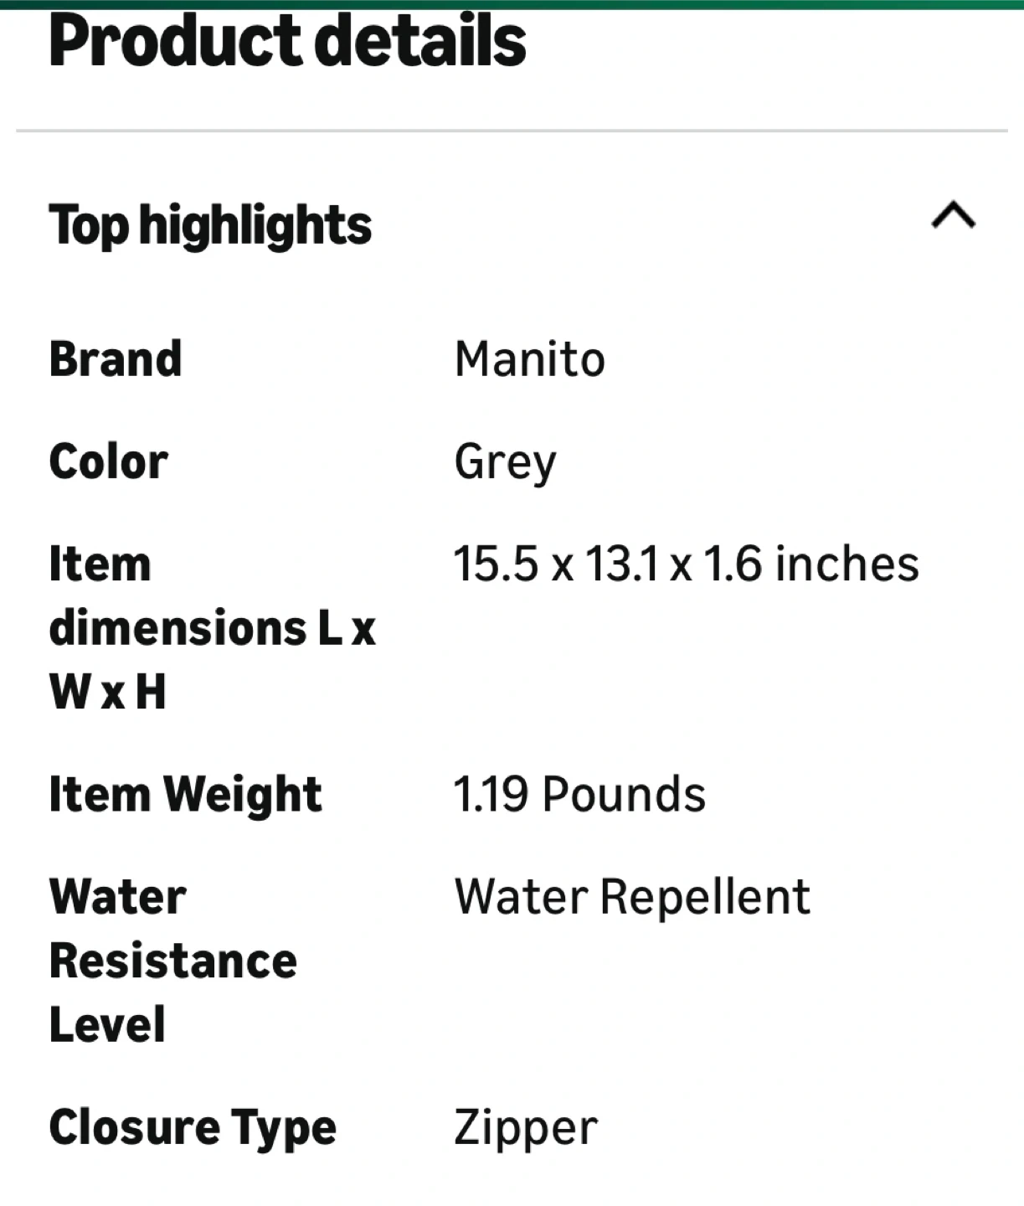
Task: Select the Water Resistance Level label
Action: point(172,961)
